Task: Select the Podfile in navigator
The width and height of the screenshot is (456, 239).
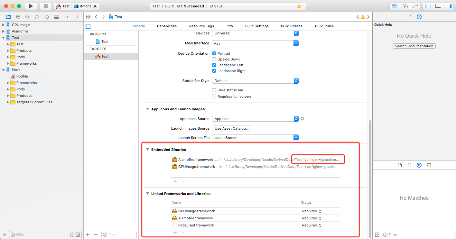Action: [x=19, y=76]
